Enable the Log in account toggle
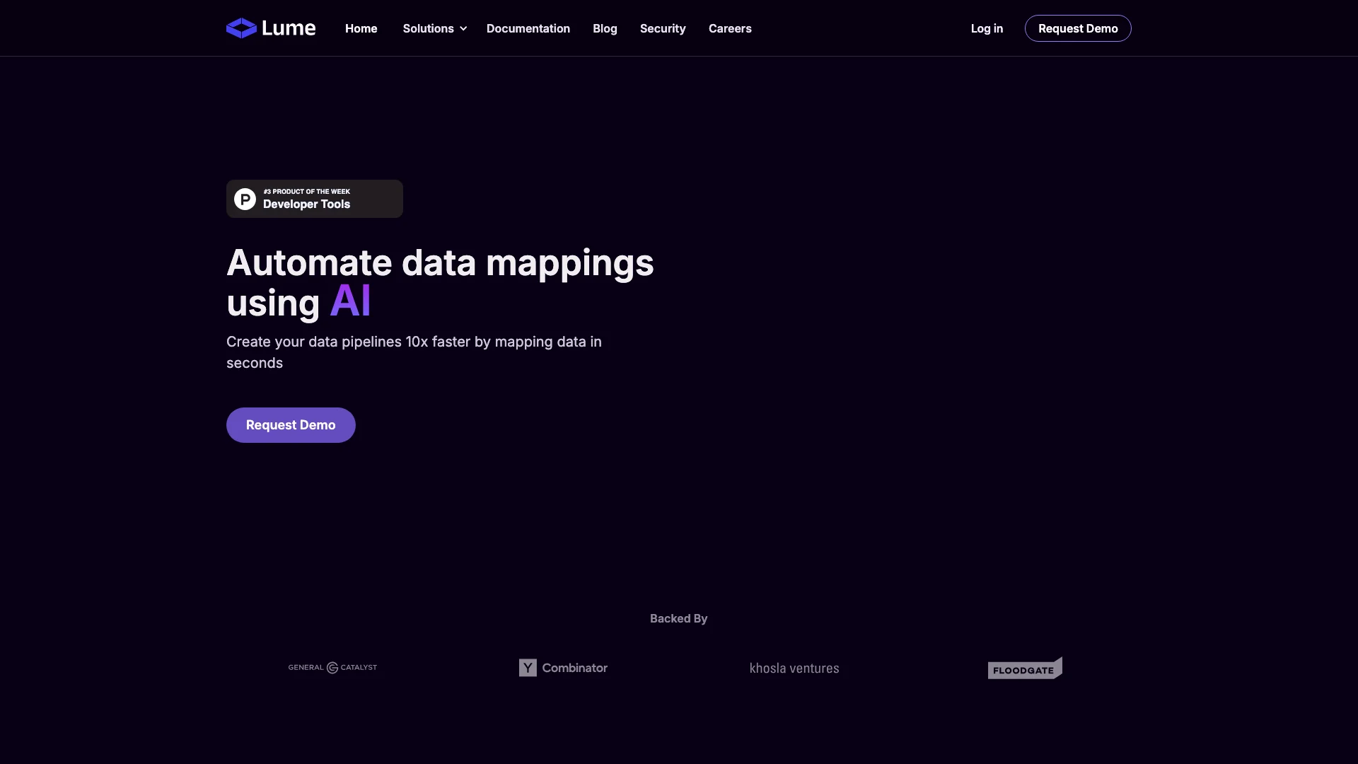Screen dimensions: 1358x764 tap(987, 28)
